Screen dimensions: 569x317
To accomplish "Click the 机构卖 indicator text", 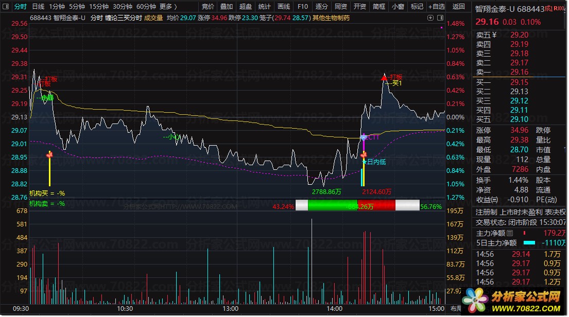I will coord(47,204).
